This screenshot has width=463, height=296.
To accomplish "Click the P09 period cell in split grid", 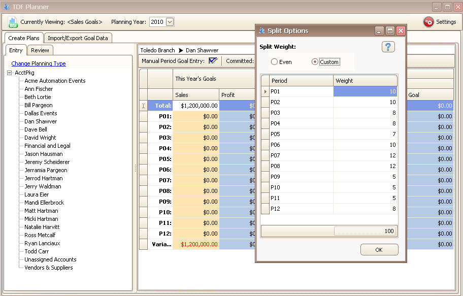I will pos(301,177).
